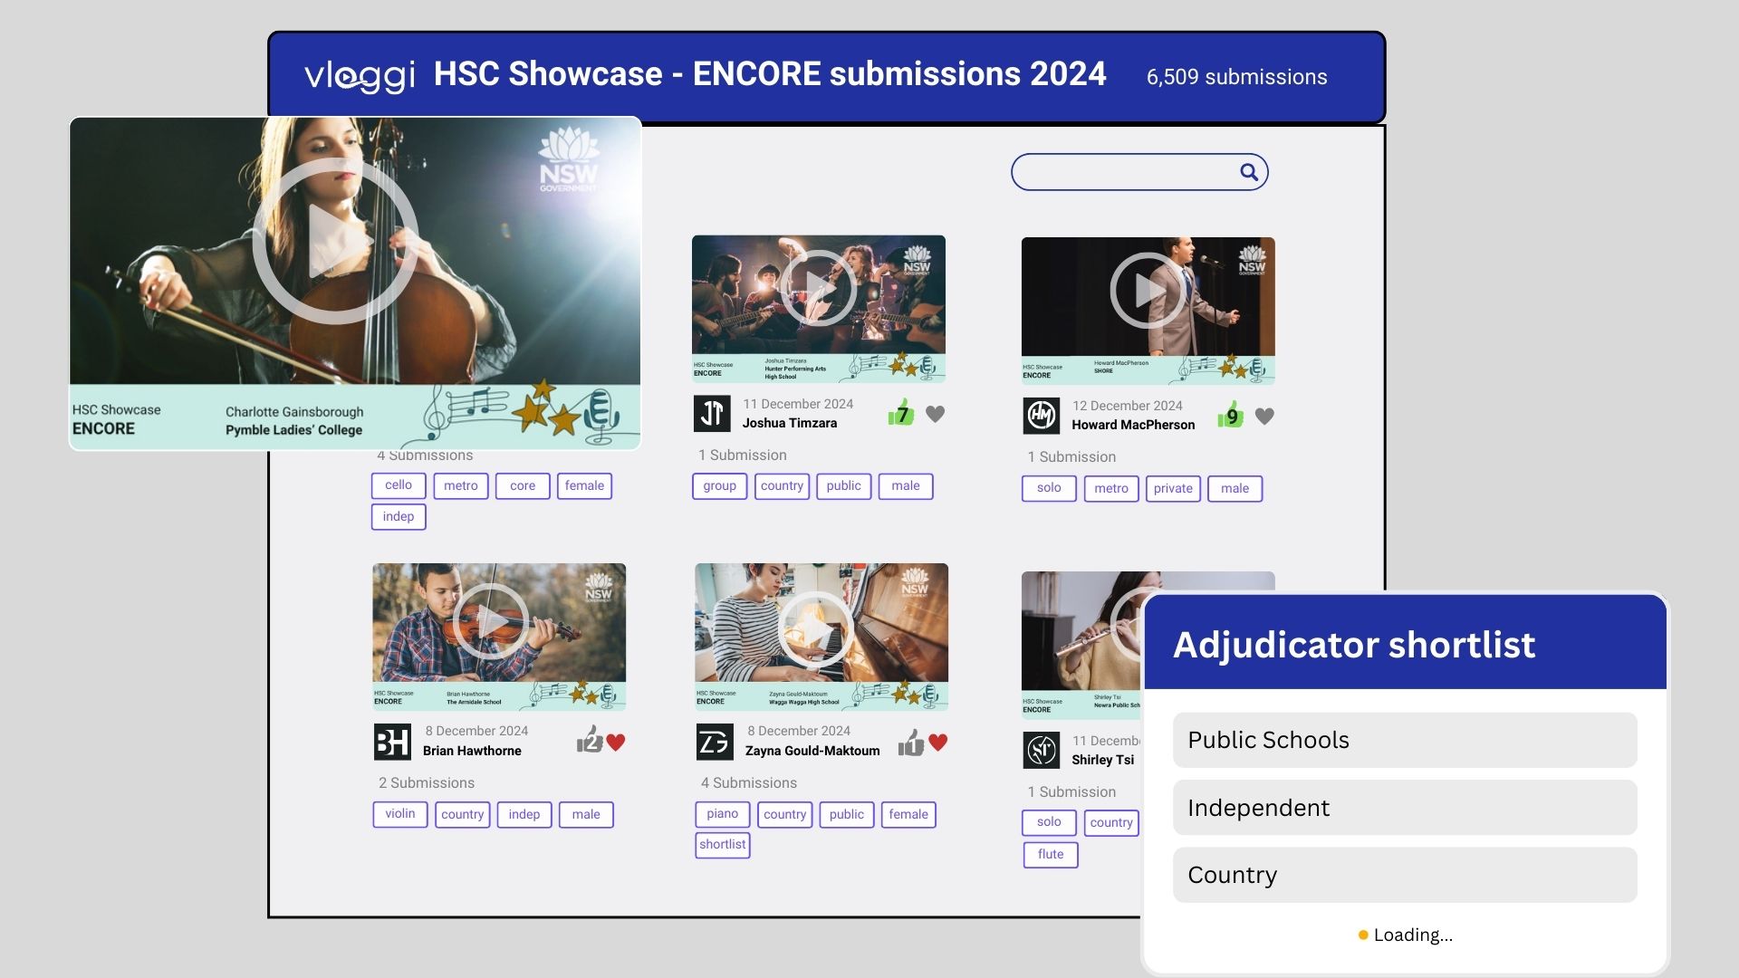Select the shortlist tag under Zayna's submission
The width and height of the screenshot is (1739, 978).
click(x=722, y=844)
